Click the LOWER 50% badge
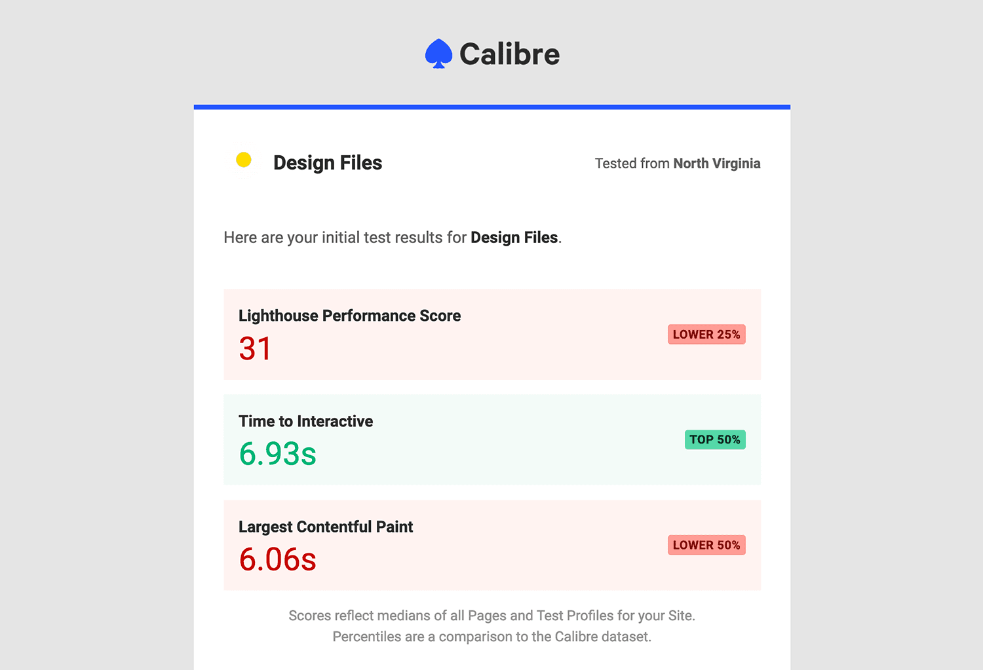This screenshot has width=983, height=670. pos(706,546)
